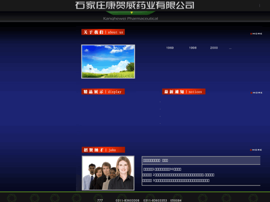Select the year 1969 in text

(x=170, y=48)
